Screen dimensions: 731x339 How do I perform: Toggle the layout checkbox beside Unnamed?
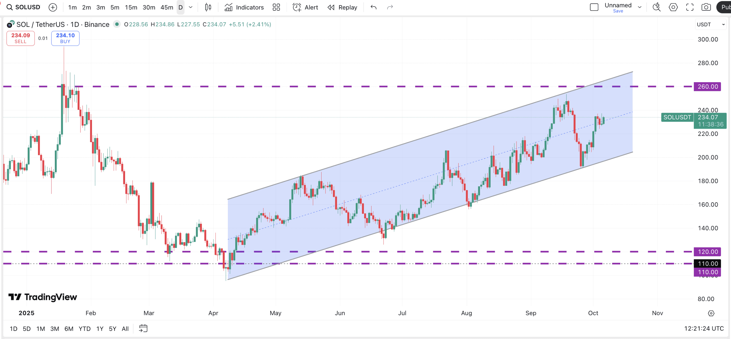pos(594,7)
